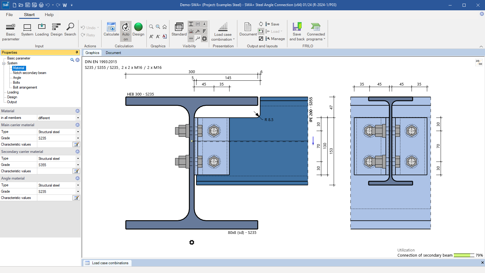Open the output in external window icon
485x273 pixels.
point(261,39)
